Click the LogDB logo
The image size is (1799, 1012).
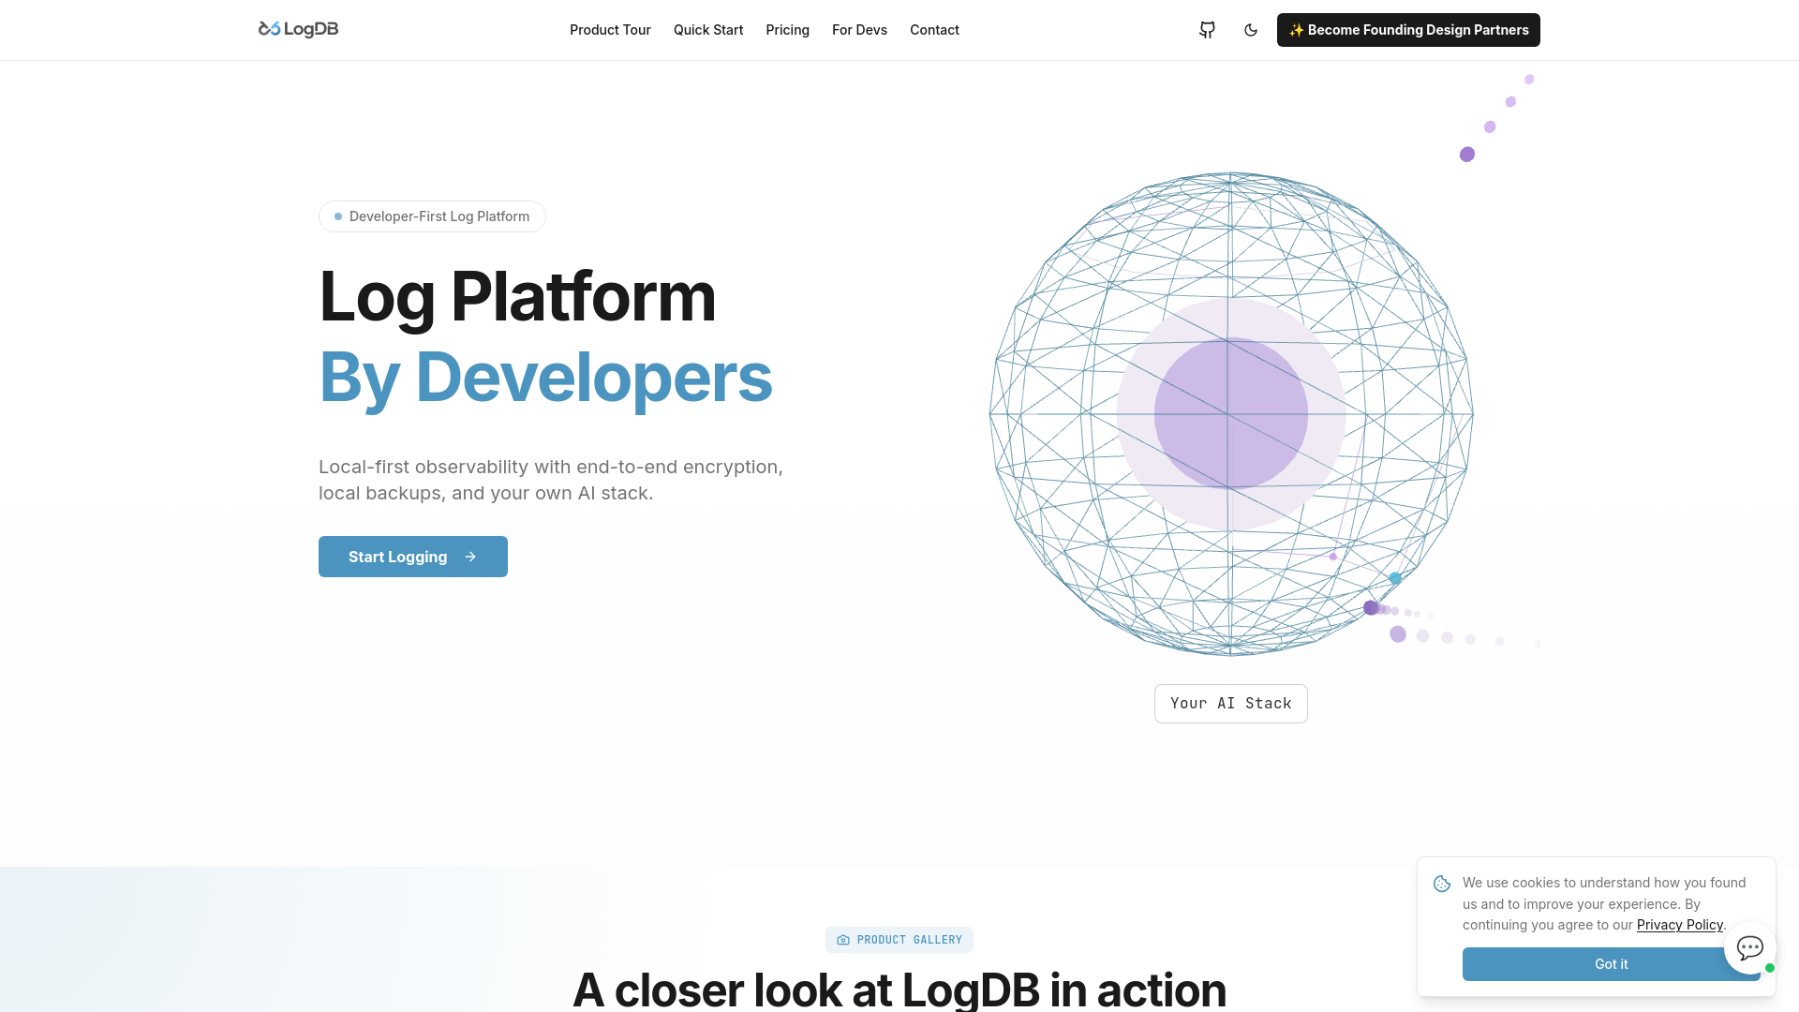[298, 29]
